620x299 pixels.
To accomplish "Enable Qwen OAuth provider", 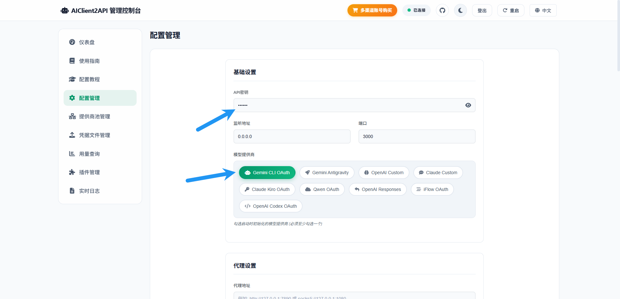I will pyautogui.click(x=322, y=189).
